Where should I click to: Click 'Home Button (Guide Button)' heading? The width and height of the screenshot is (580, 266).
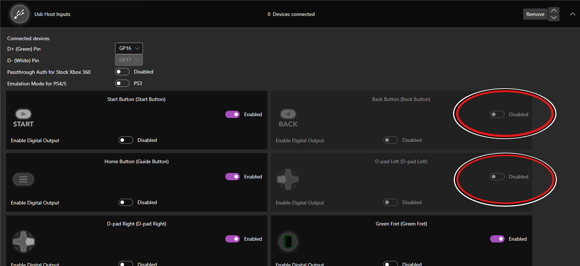(136, 161)
